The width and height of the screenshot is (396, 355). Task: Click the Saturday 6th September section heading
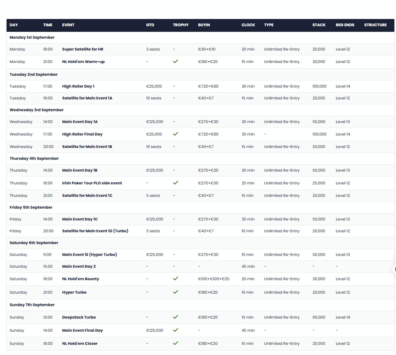click(34, 243)
